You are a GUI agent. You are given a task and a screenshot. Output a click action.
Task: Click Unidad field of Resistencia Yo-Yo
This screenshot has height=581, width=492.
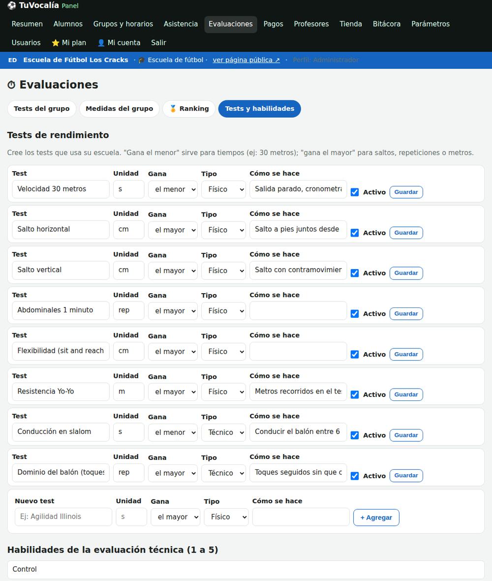coord(128,392)
